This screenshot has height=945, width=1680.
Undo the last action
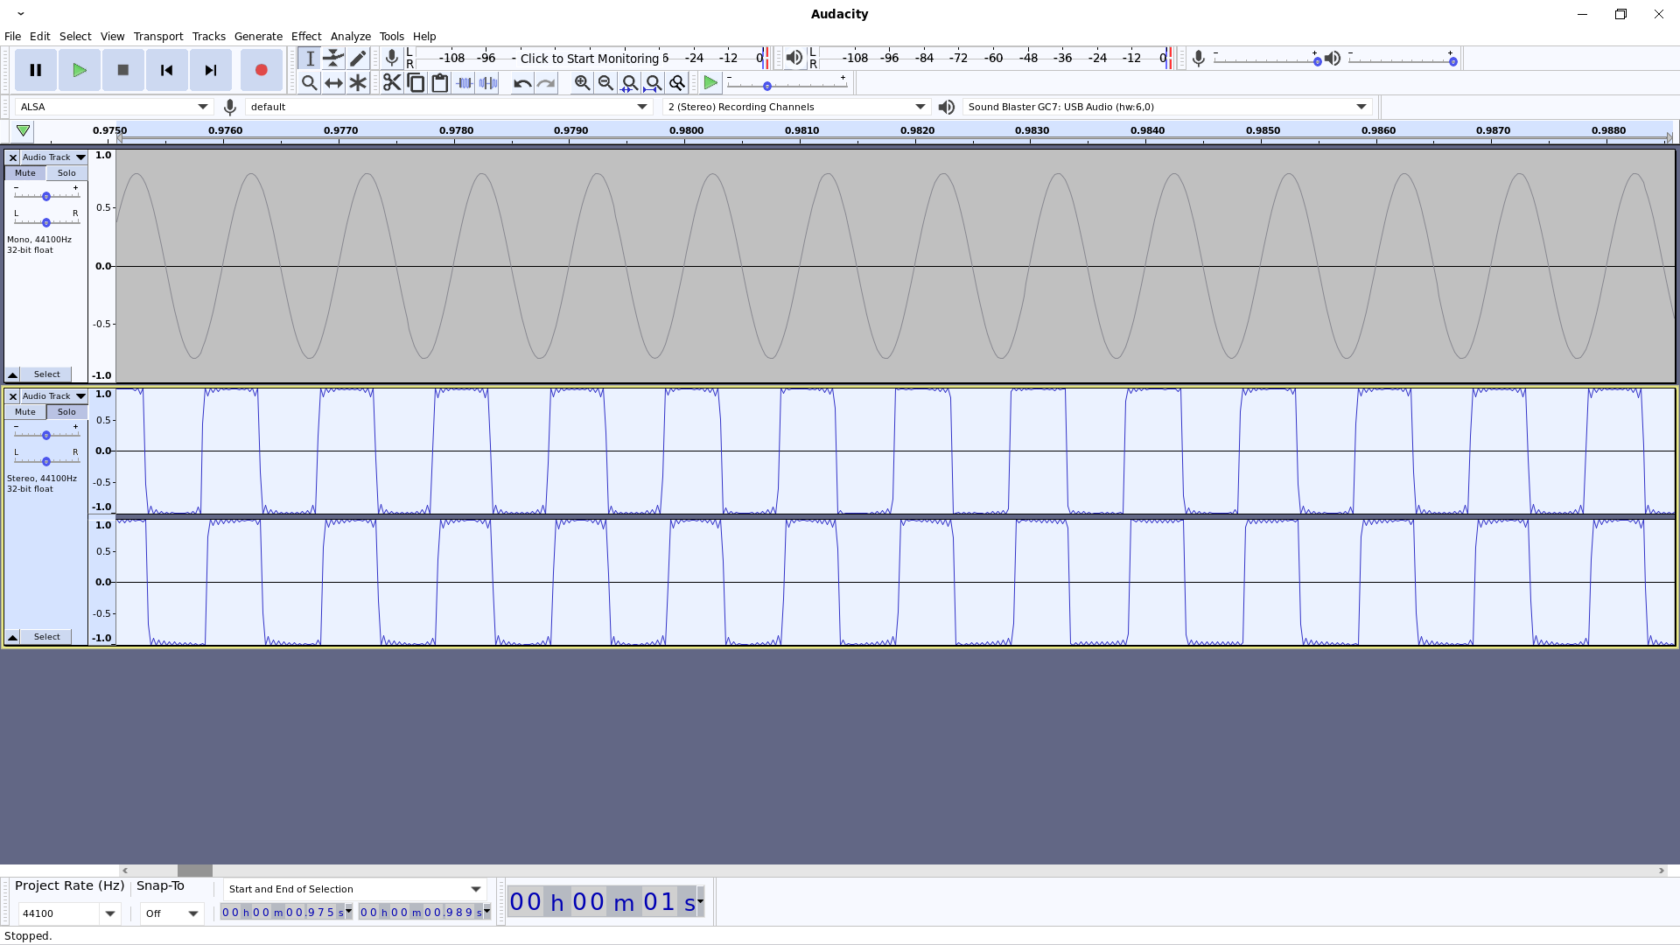522,83
